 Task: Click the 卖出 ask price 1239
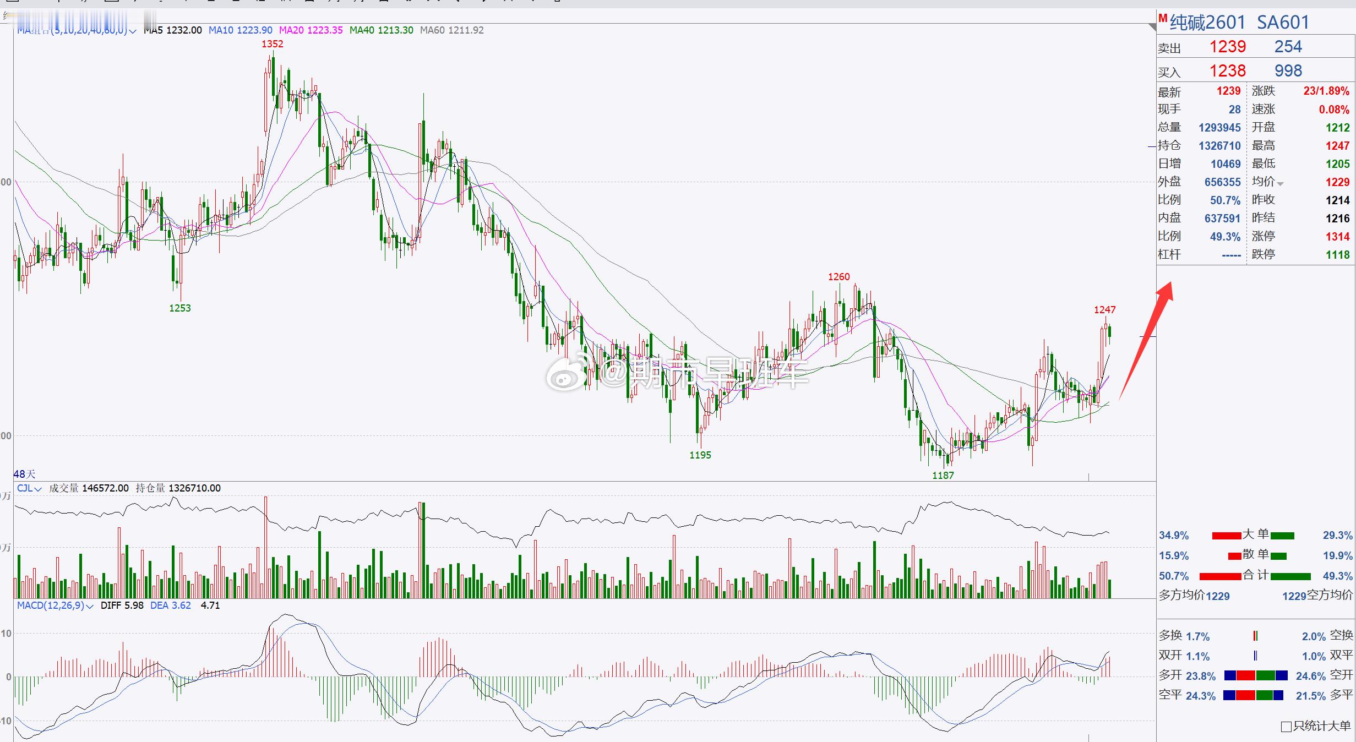point(1227,47)
